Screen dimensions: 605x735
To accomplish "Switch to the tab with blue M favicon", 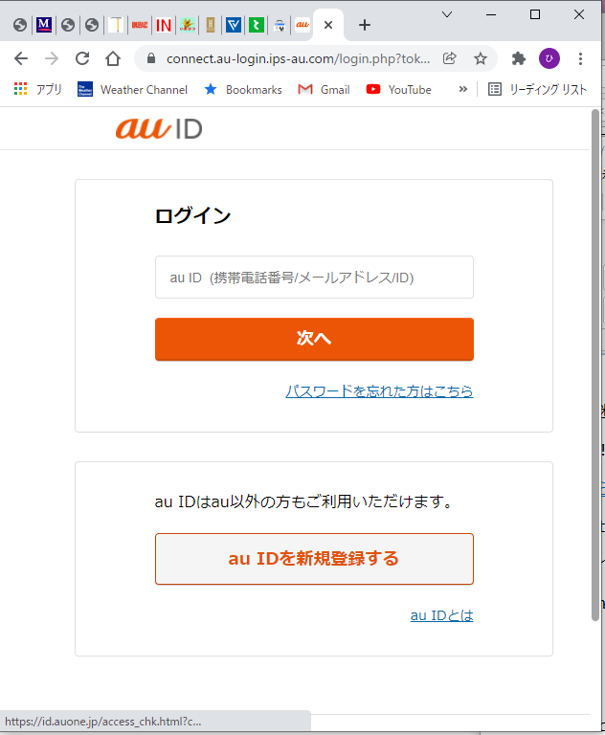I will (44, 24).
